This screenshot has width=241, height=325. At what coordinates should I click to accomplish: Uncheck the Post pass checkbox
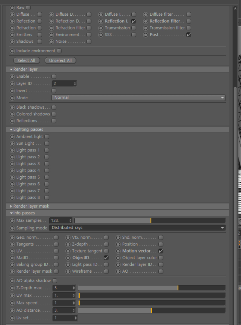pyautogui.click(x=189, y=35)
